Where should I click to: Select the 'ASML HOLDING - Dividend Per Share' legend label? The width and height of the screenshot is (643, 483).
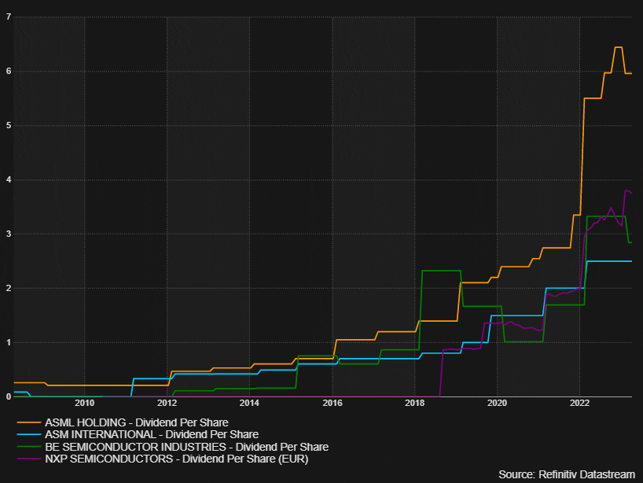tap(137, 422)
